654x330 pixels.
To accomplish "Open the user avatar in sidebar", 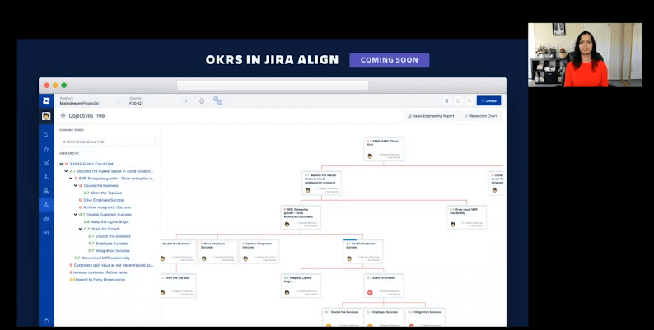I will (46, 116).
